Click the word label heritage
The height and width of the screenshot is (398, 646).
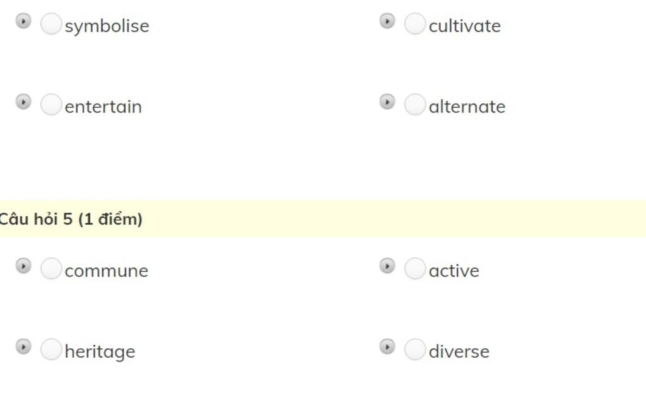[x=100, y=352]
